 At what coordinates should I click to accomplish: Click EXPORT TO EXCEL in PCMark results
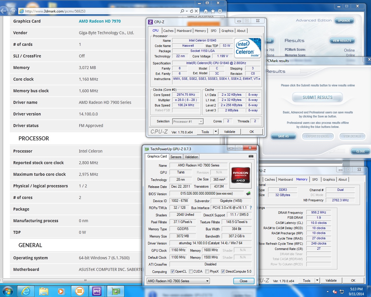[x=318, y=136]
